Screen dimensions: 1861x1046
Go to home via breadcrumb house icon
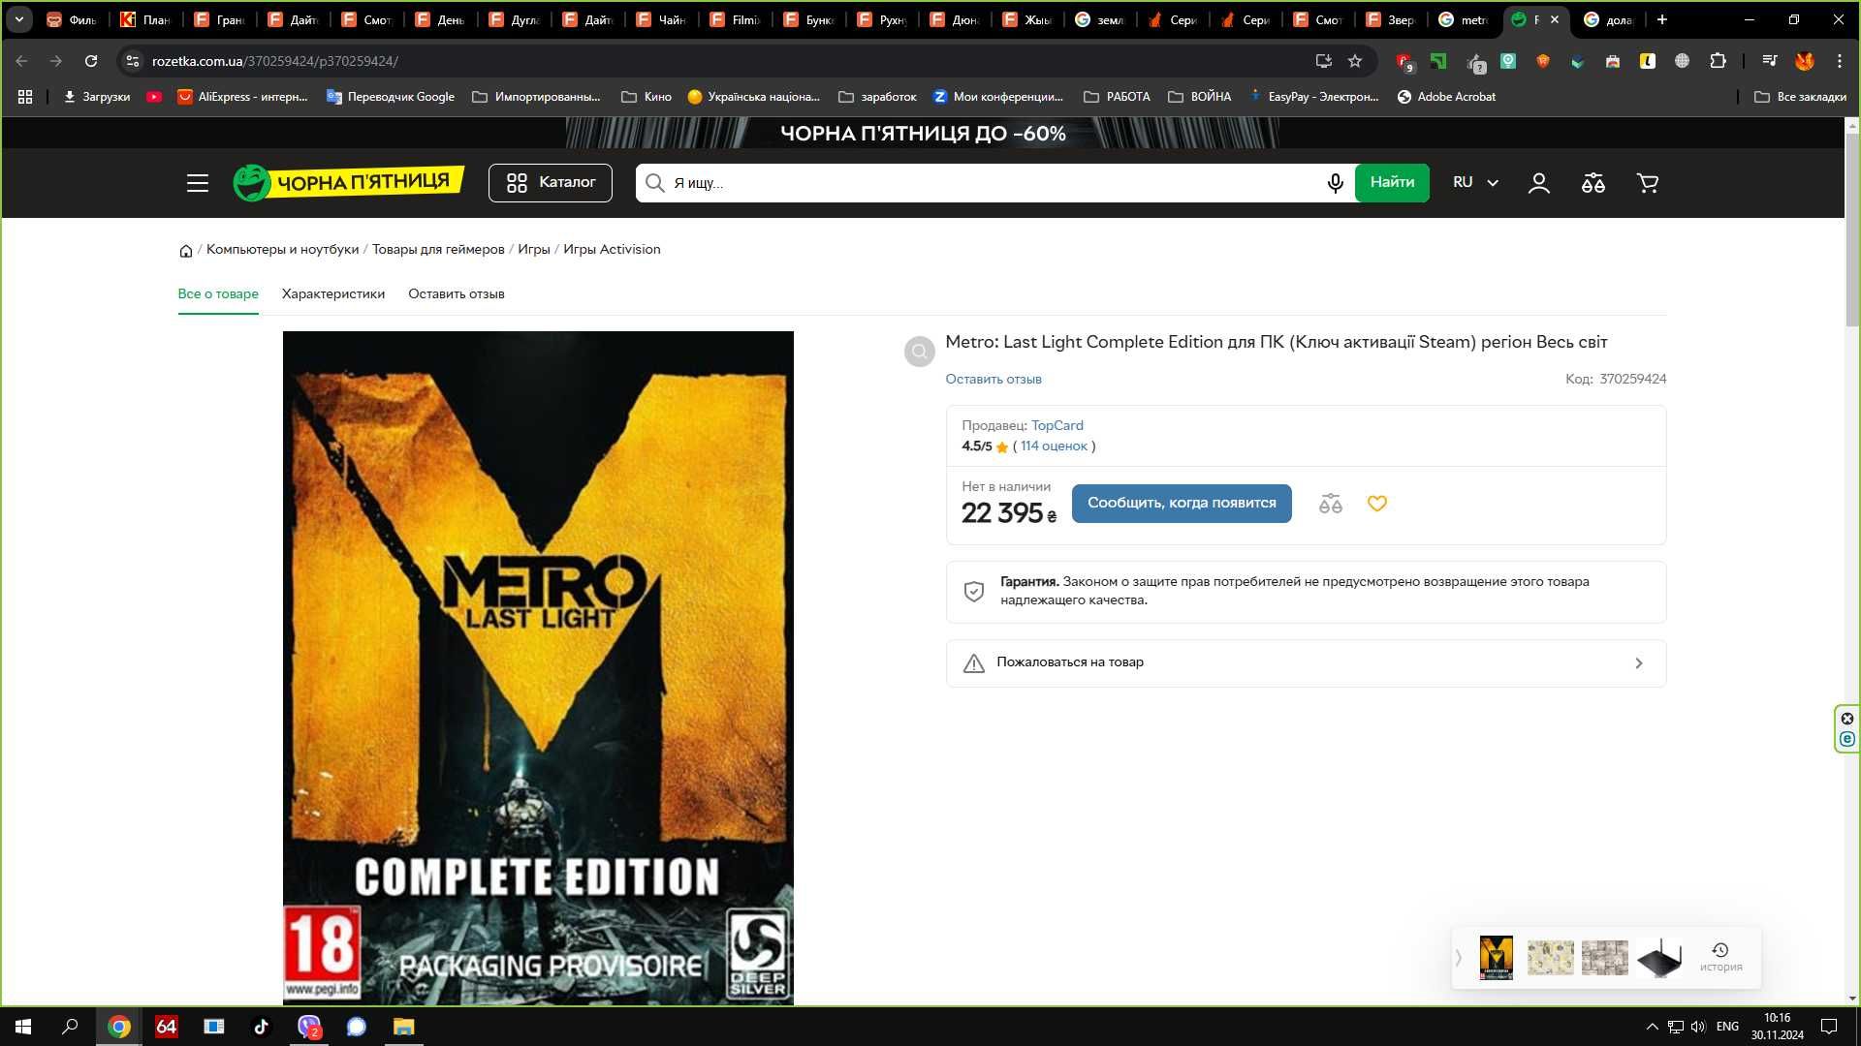[x=186, y=251]
